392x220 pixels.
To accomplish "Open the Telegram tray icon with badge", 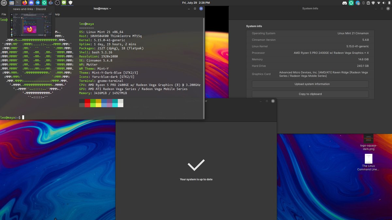I will pyautogui.click(x=358, y=3).
